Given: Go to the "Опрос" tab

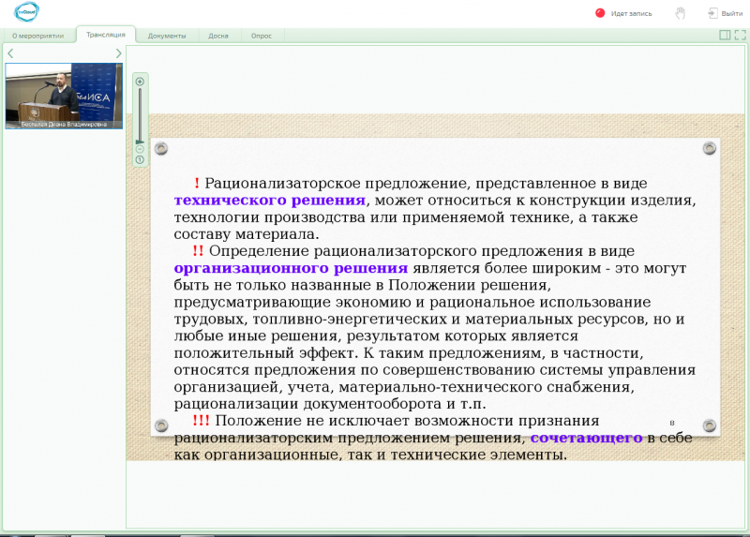Looking at the screenshot, I should click(x=262, y=36).
